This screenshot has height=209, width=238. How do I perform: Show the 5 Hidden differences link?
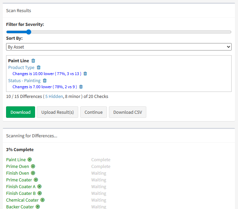tap(54, 97)
